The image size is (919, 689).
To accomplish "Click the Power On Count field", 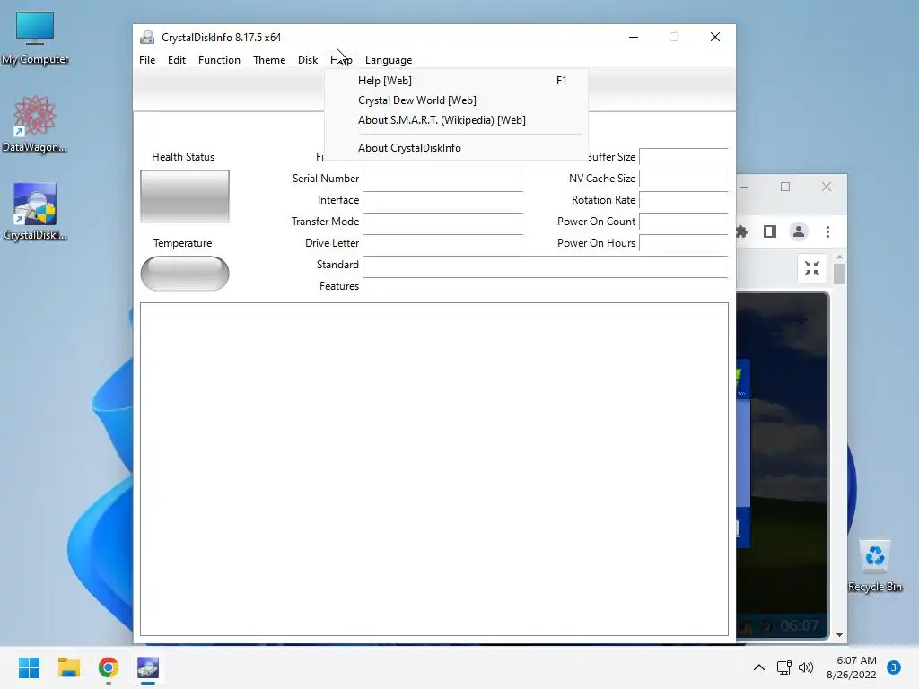I will coord(684,222).
